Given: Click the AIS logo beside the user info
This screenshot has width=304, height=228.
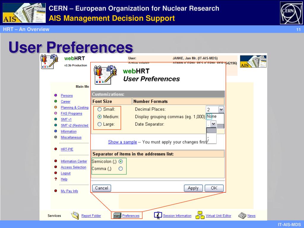Looking at the screenshot, I should (253, 61).
